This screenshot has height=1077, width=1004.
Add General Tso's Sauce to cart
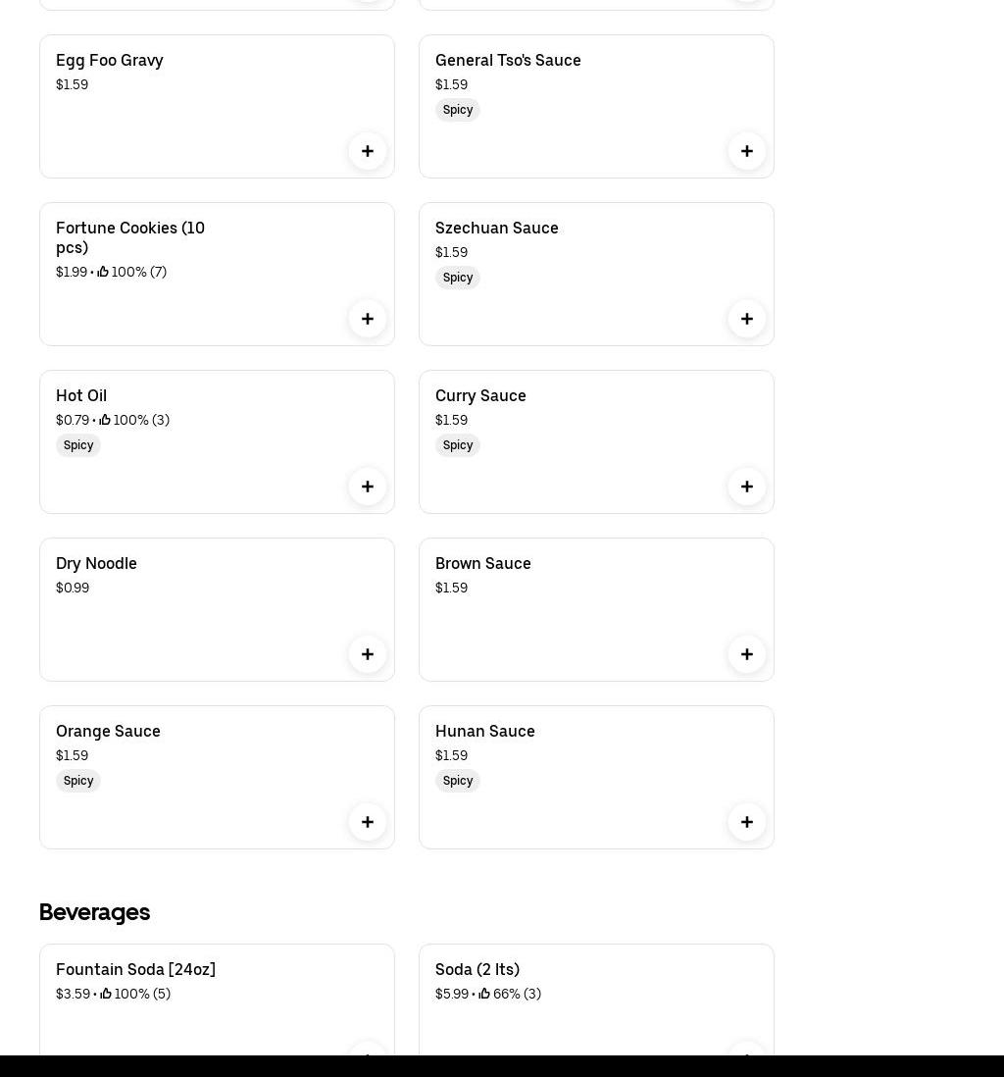click(747, 151)
